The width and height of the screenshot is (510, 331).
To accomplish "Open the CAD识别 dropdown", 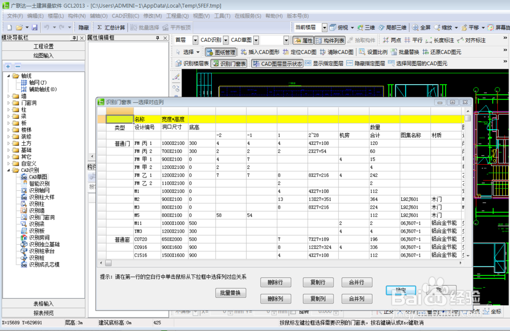I will coord(226,40).
